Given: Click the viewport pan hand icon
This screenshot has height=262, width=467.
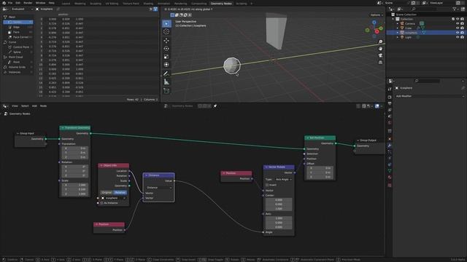Looking at the screenshot, I should pyautogui.click(x=380, y=49).
